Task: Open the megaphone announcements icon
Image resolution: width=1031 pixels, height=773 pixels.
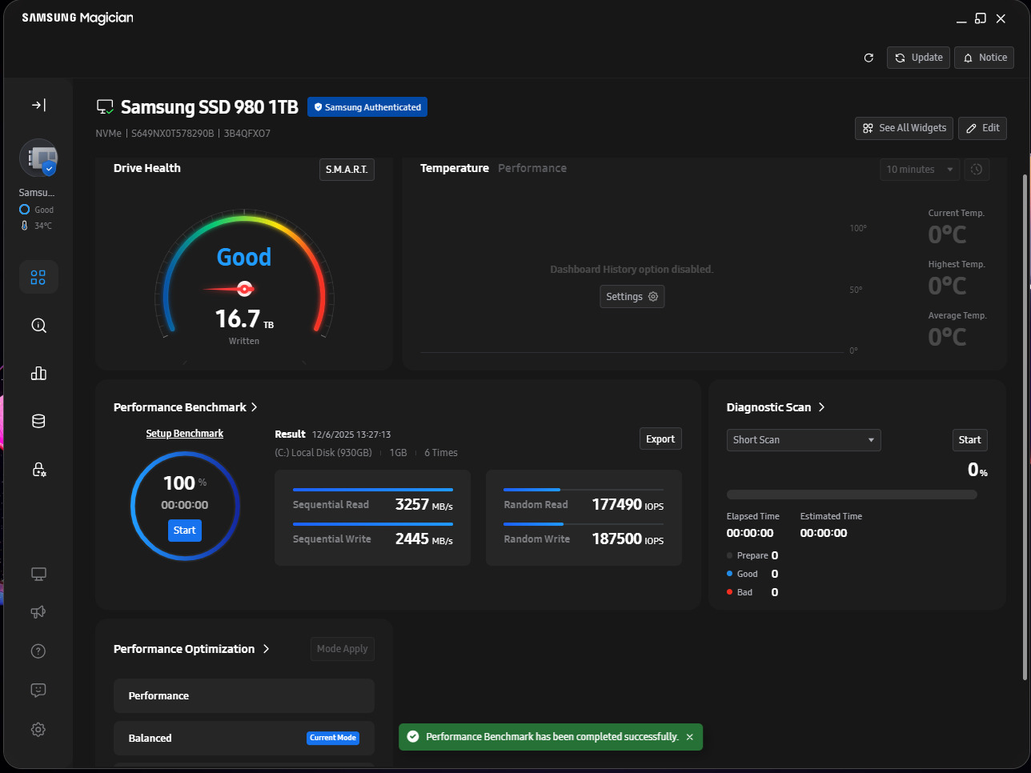Action: [x=38, y=612]
